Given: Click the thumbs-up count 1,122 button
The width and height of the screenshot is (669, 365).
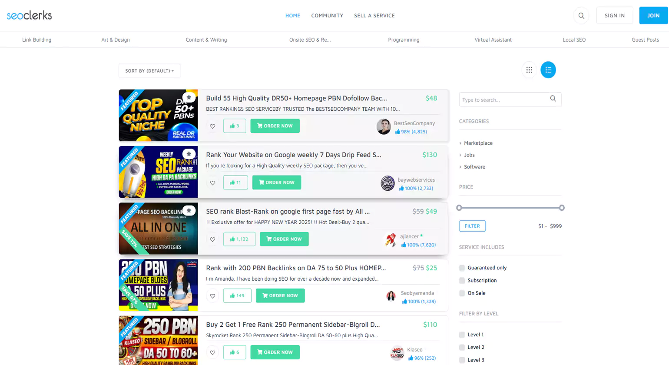Looking at the screenshot, I should click(x=239, y=239).
